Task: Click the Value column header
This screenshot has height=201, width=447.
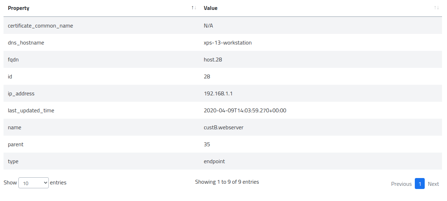Action: pyautogui.click(x=210, y=8)
